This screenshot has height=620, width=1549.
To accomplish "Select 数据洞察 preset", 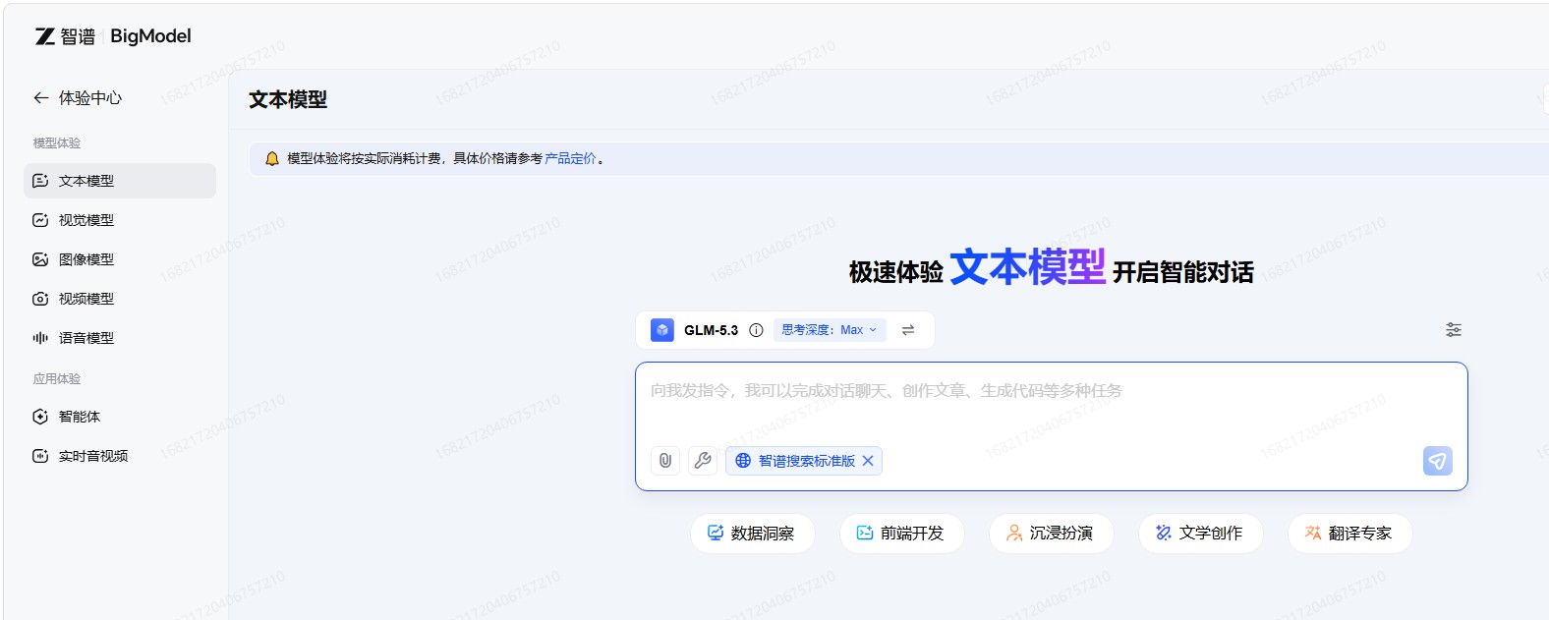I will 752,533.
